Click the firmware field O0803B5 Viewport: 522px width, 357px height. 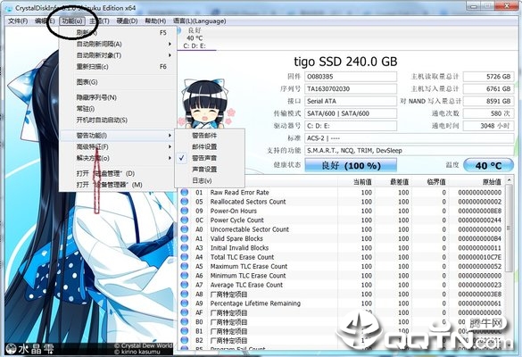point(351,77)
